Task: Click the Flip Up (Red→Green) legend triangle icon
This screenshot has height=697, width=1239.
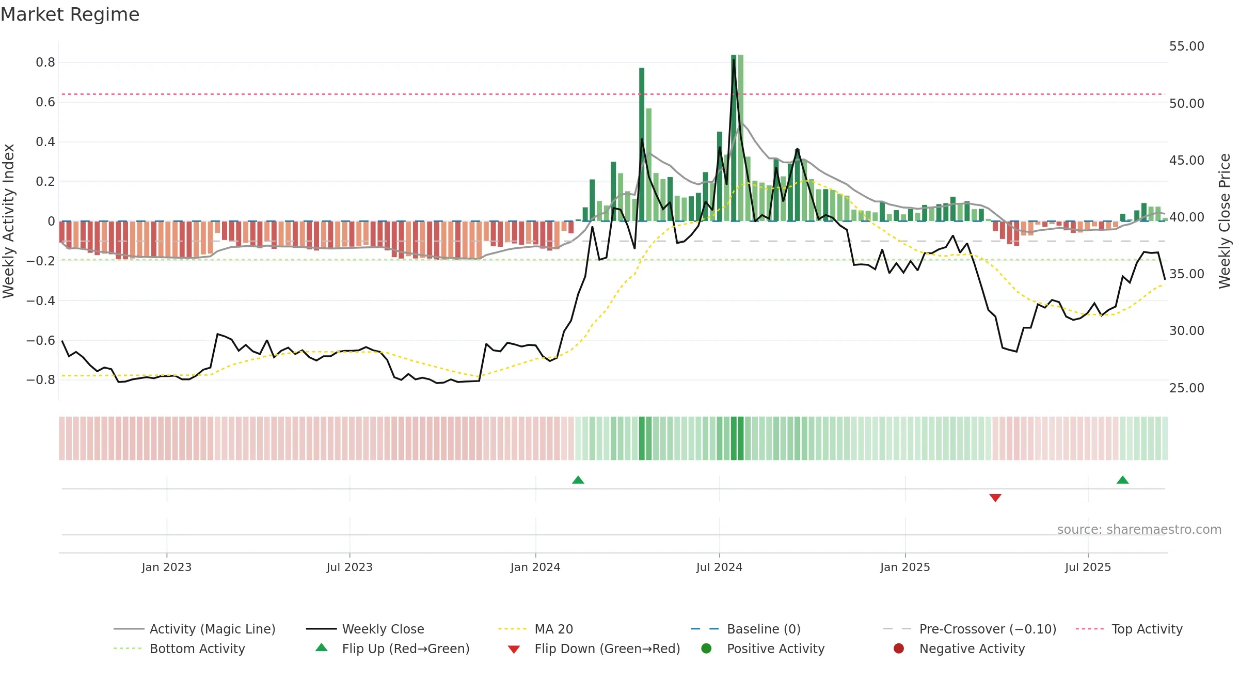Action: pos(322,647)
